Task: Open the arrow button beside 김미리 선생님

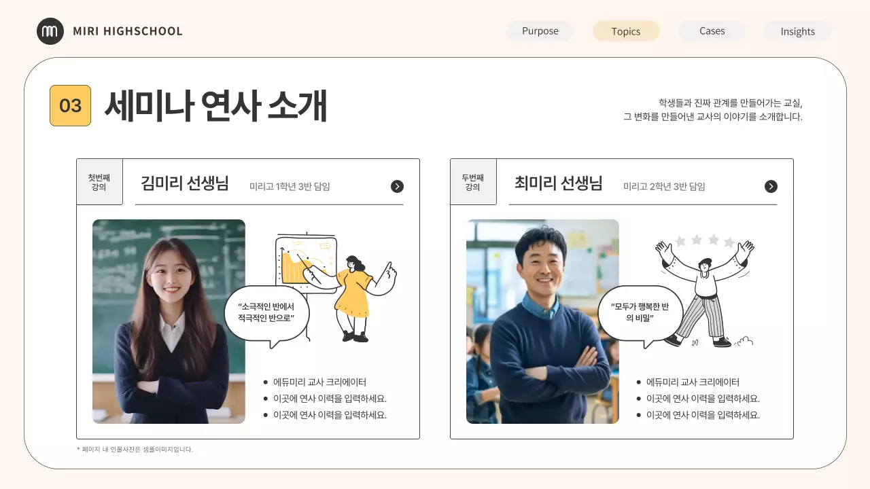Action: point(398,185)
